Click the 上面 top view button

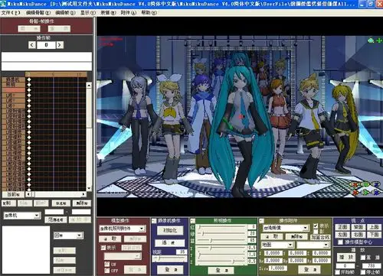pyautogui.click(x=375, y=227)
